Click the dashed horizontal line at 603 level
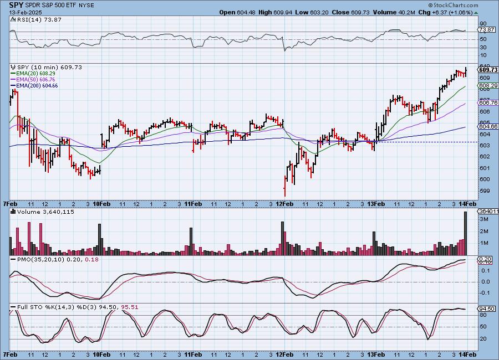499x360 pixels. pyautogui.click(x=426, y=142)
